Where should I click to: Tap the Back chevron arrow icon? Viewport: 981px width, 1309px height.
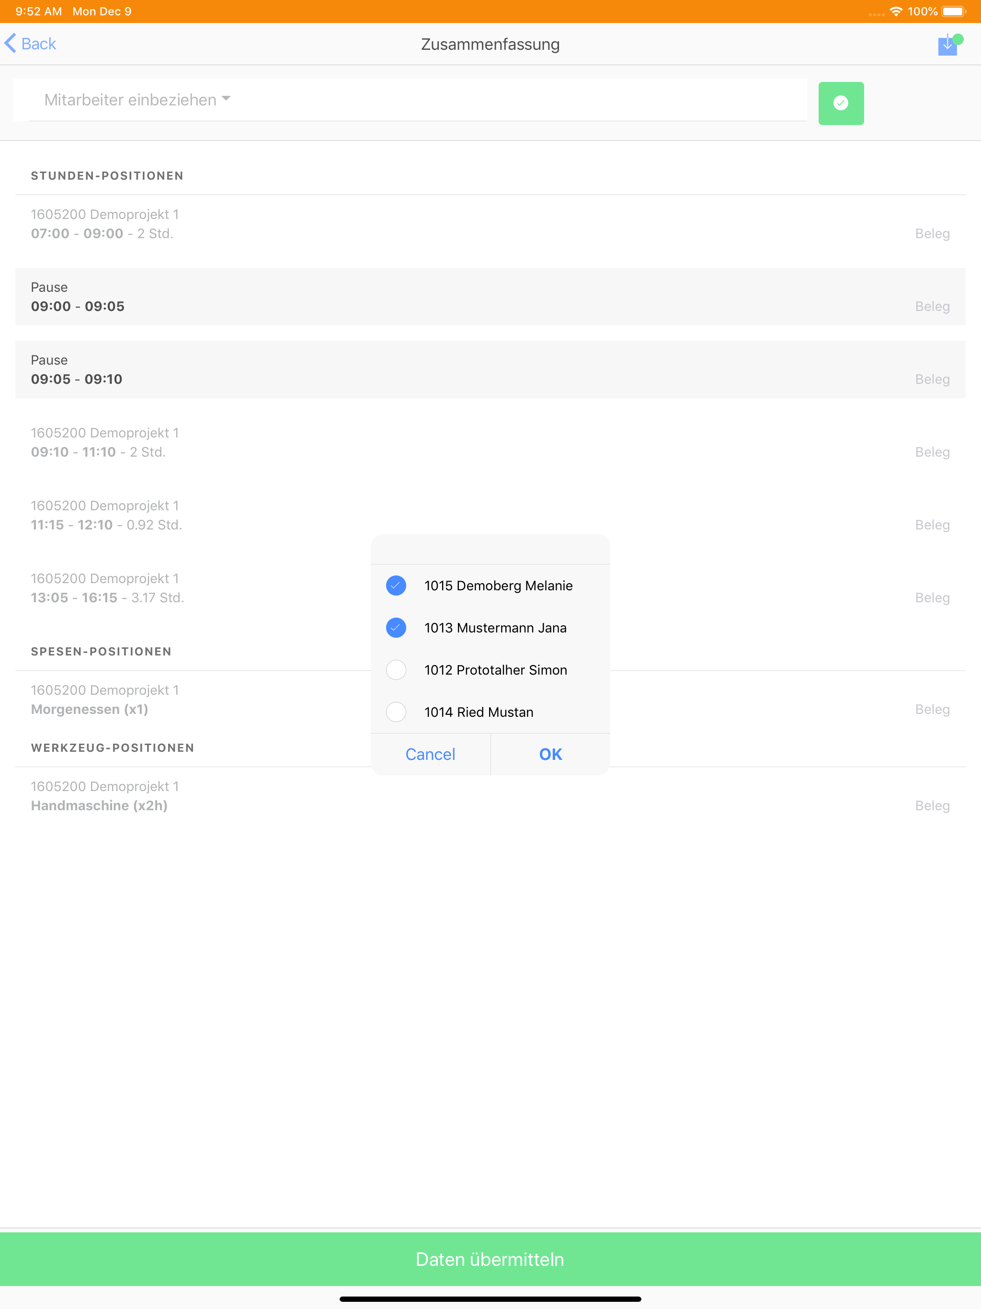10,44
